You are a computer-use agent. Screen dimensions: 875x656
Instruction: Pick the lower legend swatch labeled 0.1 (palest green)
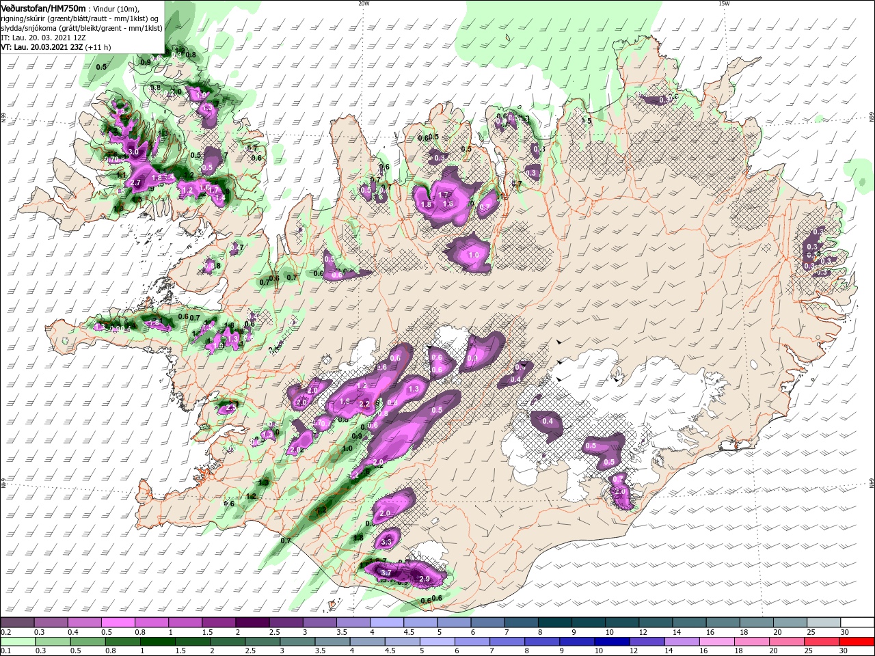point(17,642)
